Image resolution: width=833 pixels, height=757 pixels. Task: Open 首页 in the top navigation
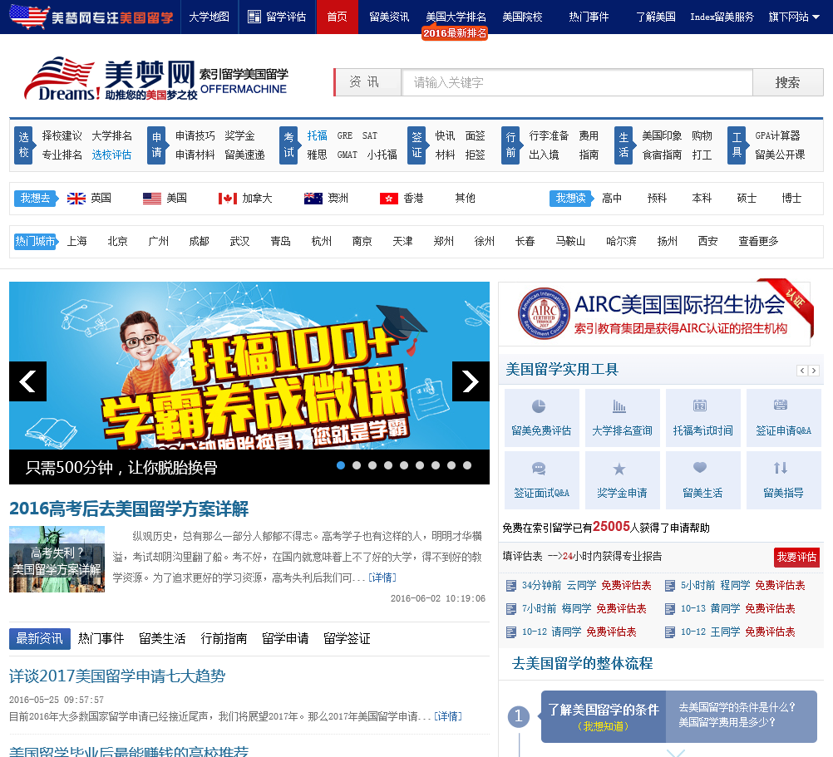pos(338,17)
